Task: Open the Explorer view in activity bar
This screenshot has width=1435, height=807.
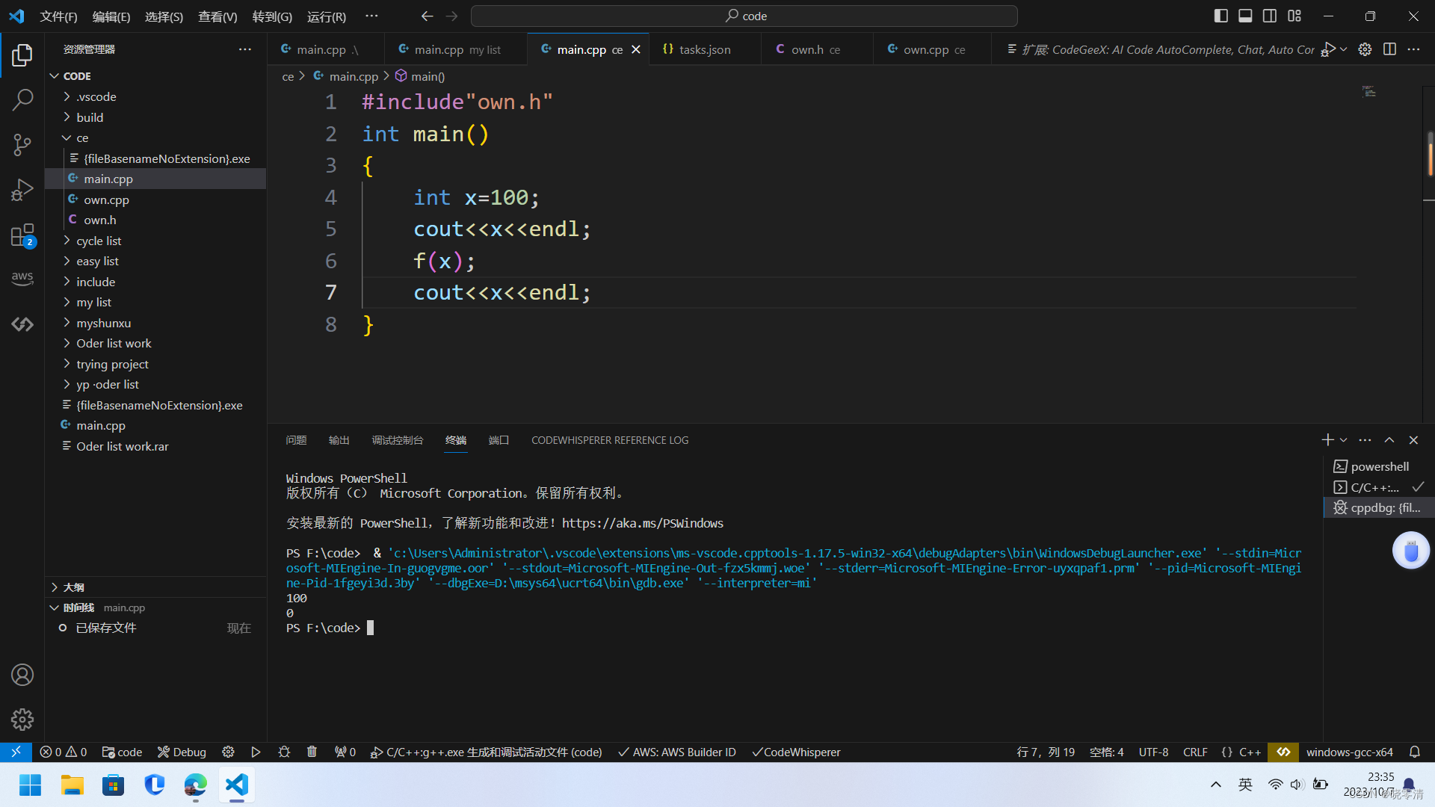Action: [x=22, y=55]
